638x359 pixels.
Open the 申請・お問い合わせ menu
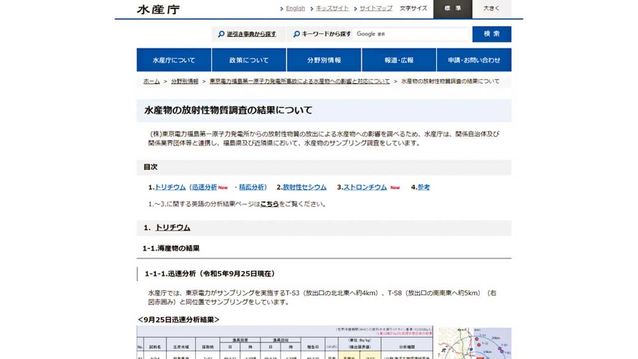pyautogui.click(x=474, y=60)
